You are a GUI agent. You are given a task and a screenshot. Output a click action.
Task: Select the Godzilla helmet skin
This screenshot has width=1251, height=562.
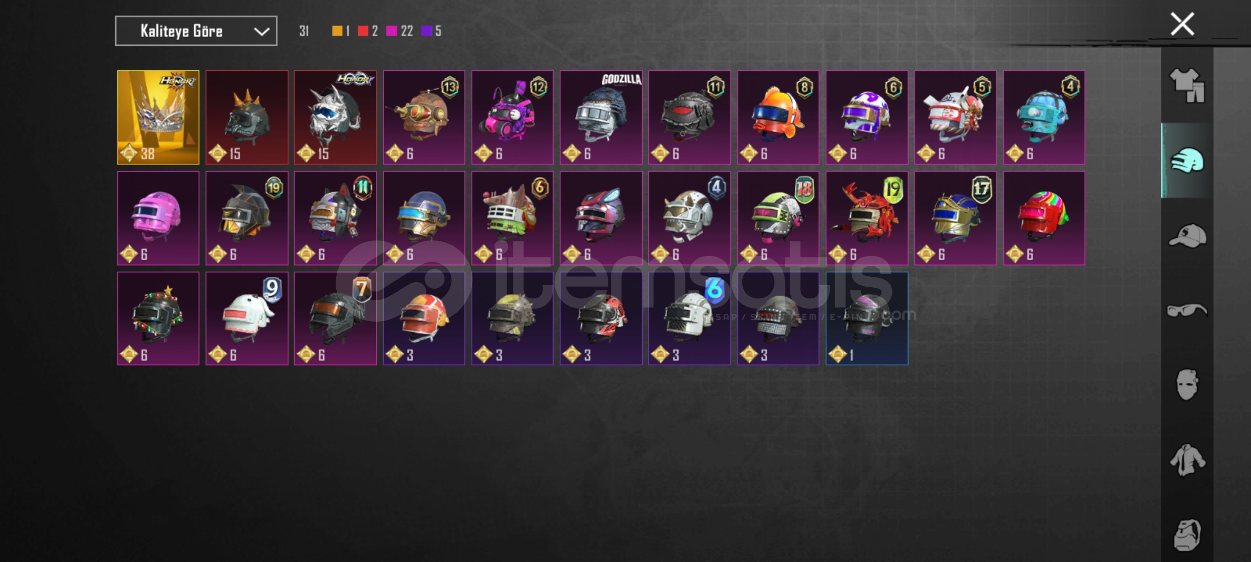coord(601,118)
